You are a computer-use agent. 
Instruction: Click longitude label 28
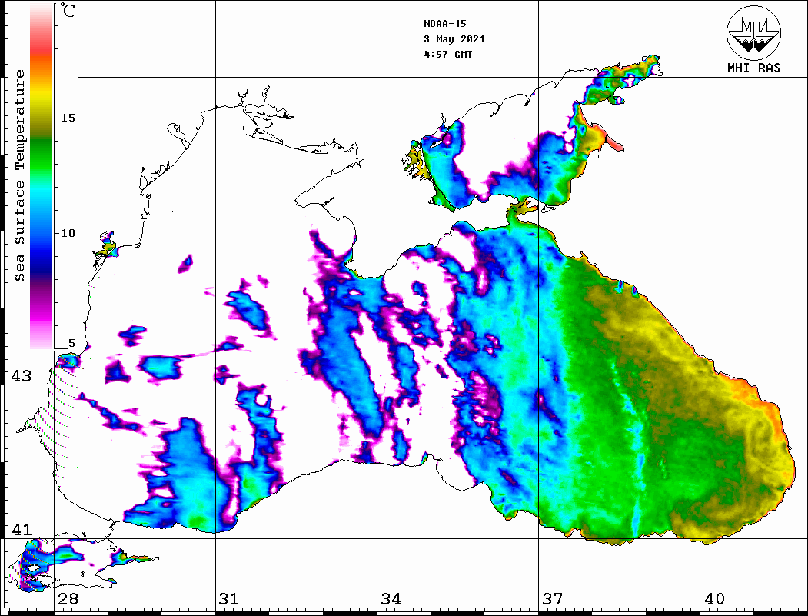point(68,599)
